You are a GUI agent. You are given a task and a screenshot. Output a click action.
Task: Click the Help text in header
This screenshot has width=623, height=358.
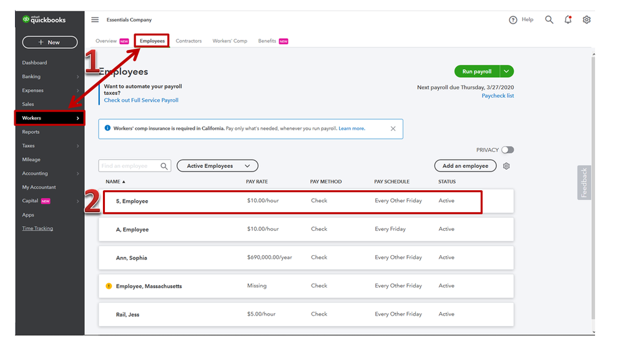(527, 19)
